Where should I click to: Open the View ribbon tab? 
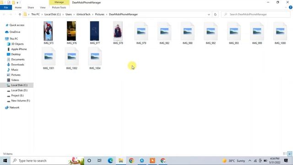43,7
